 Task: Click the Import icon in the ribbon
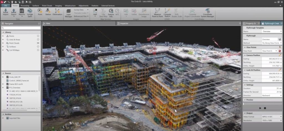5,12
